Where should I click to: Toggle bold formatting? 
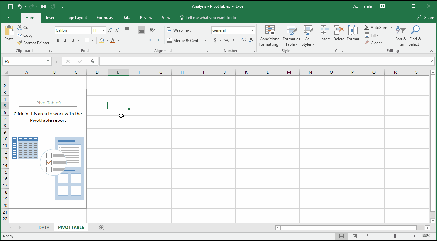[58, 40]
